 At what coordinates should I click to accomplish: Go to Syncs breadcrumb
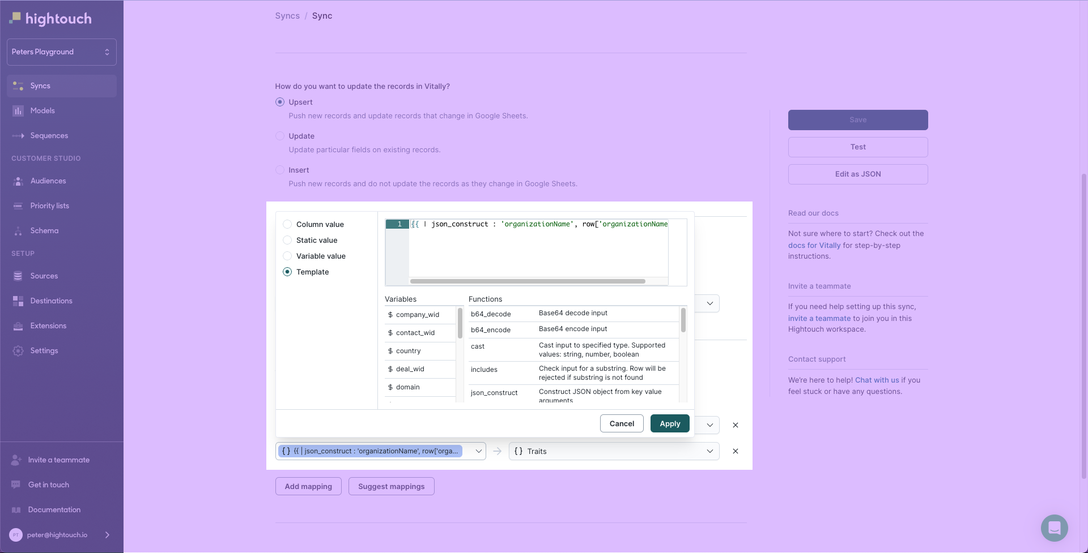click(287, 16)
